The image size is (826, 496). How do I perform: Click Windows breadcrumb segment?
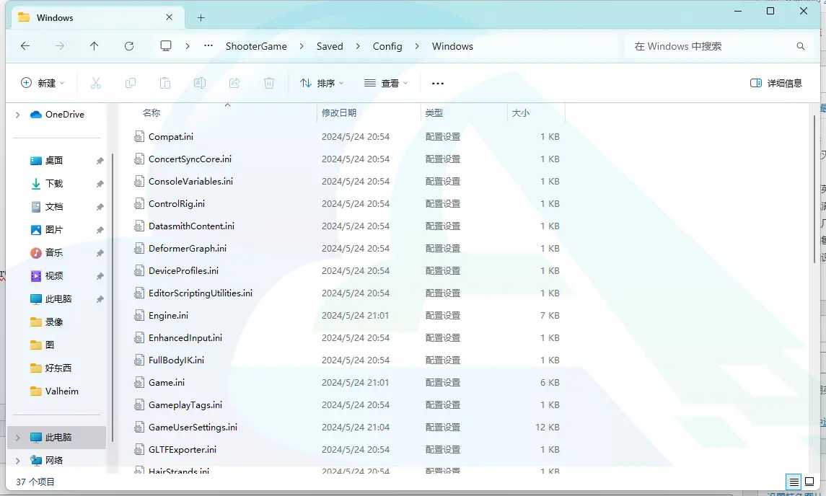point(452,46)
